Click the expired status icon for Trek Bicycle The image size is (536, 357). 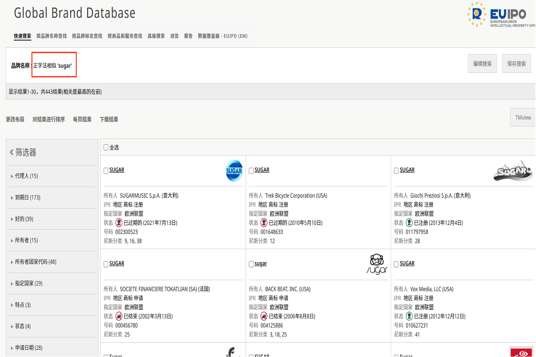264,223
